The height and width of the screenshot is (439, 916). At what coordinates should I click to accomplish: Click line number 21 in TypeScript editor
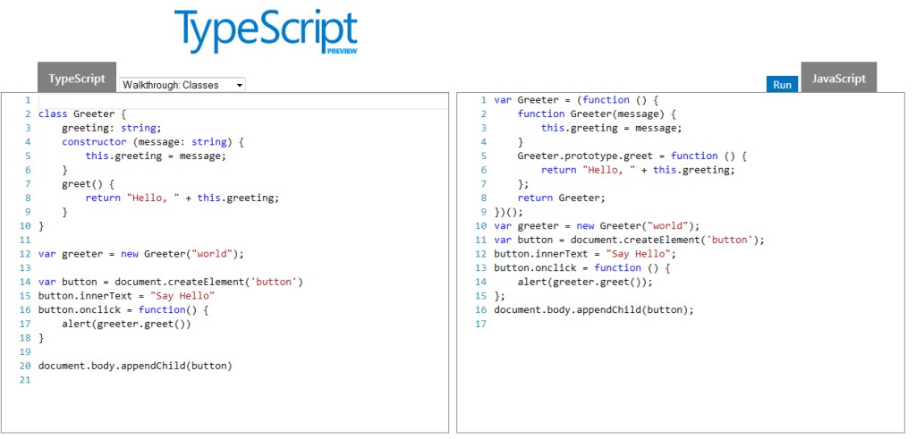pyautogui.click(x=24, y=380)
